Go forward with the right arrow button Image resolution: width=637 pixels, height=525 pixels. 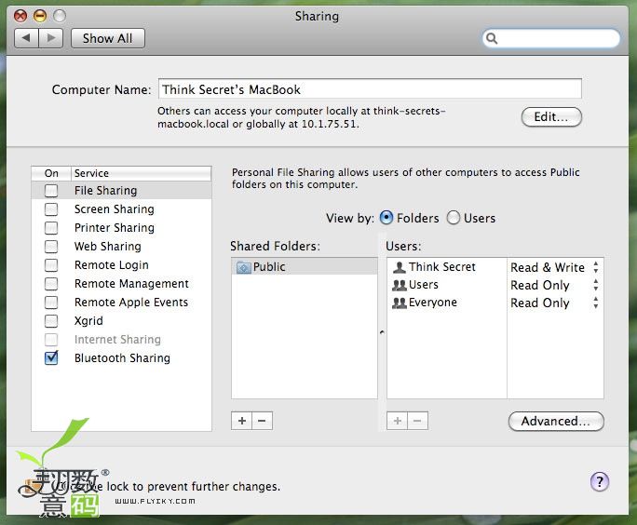[51, 38]
